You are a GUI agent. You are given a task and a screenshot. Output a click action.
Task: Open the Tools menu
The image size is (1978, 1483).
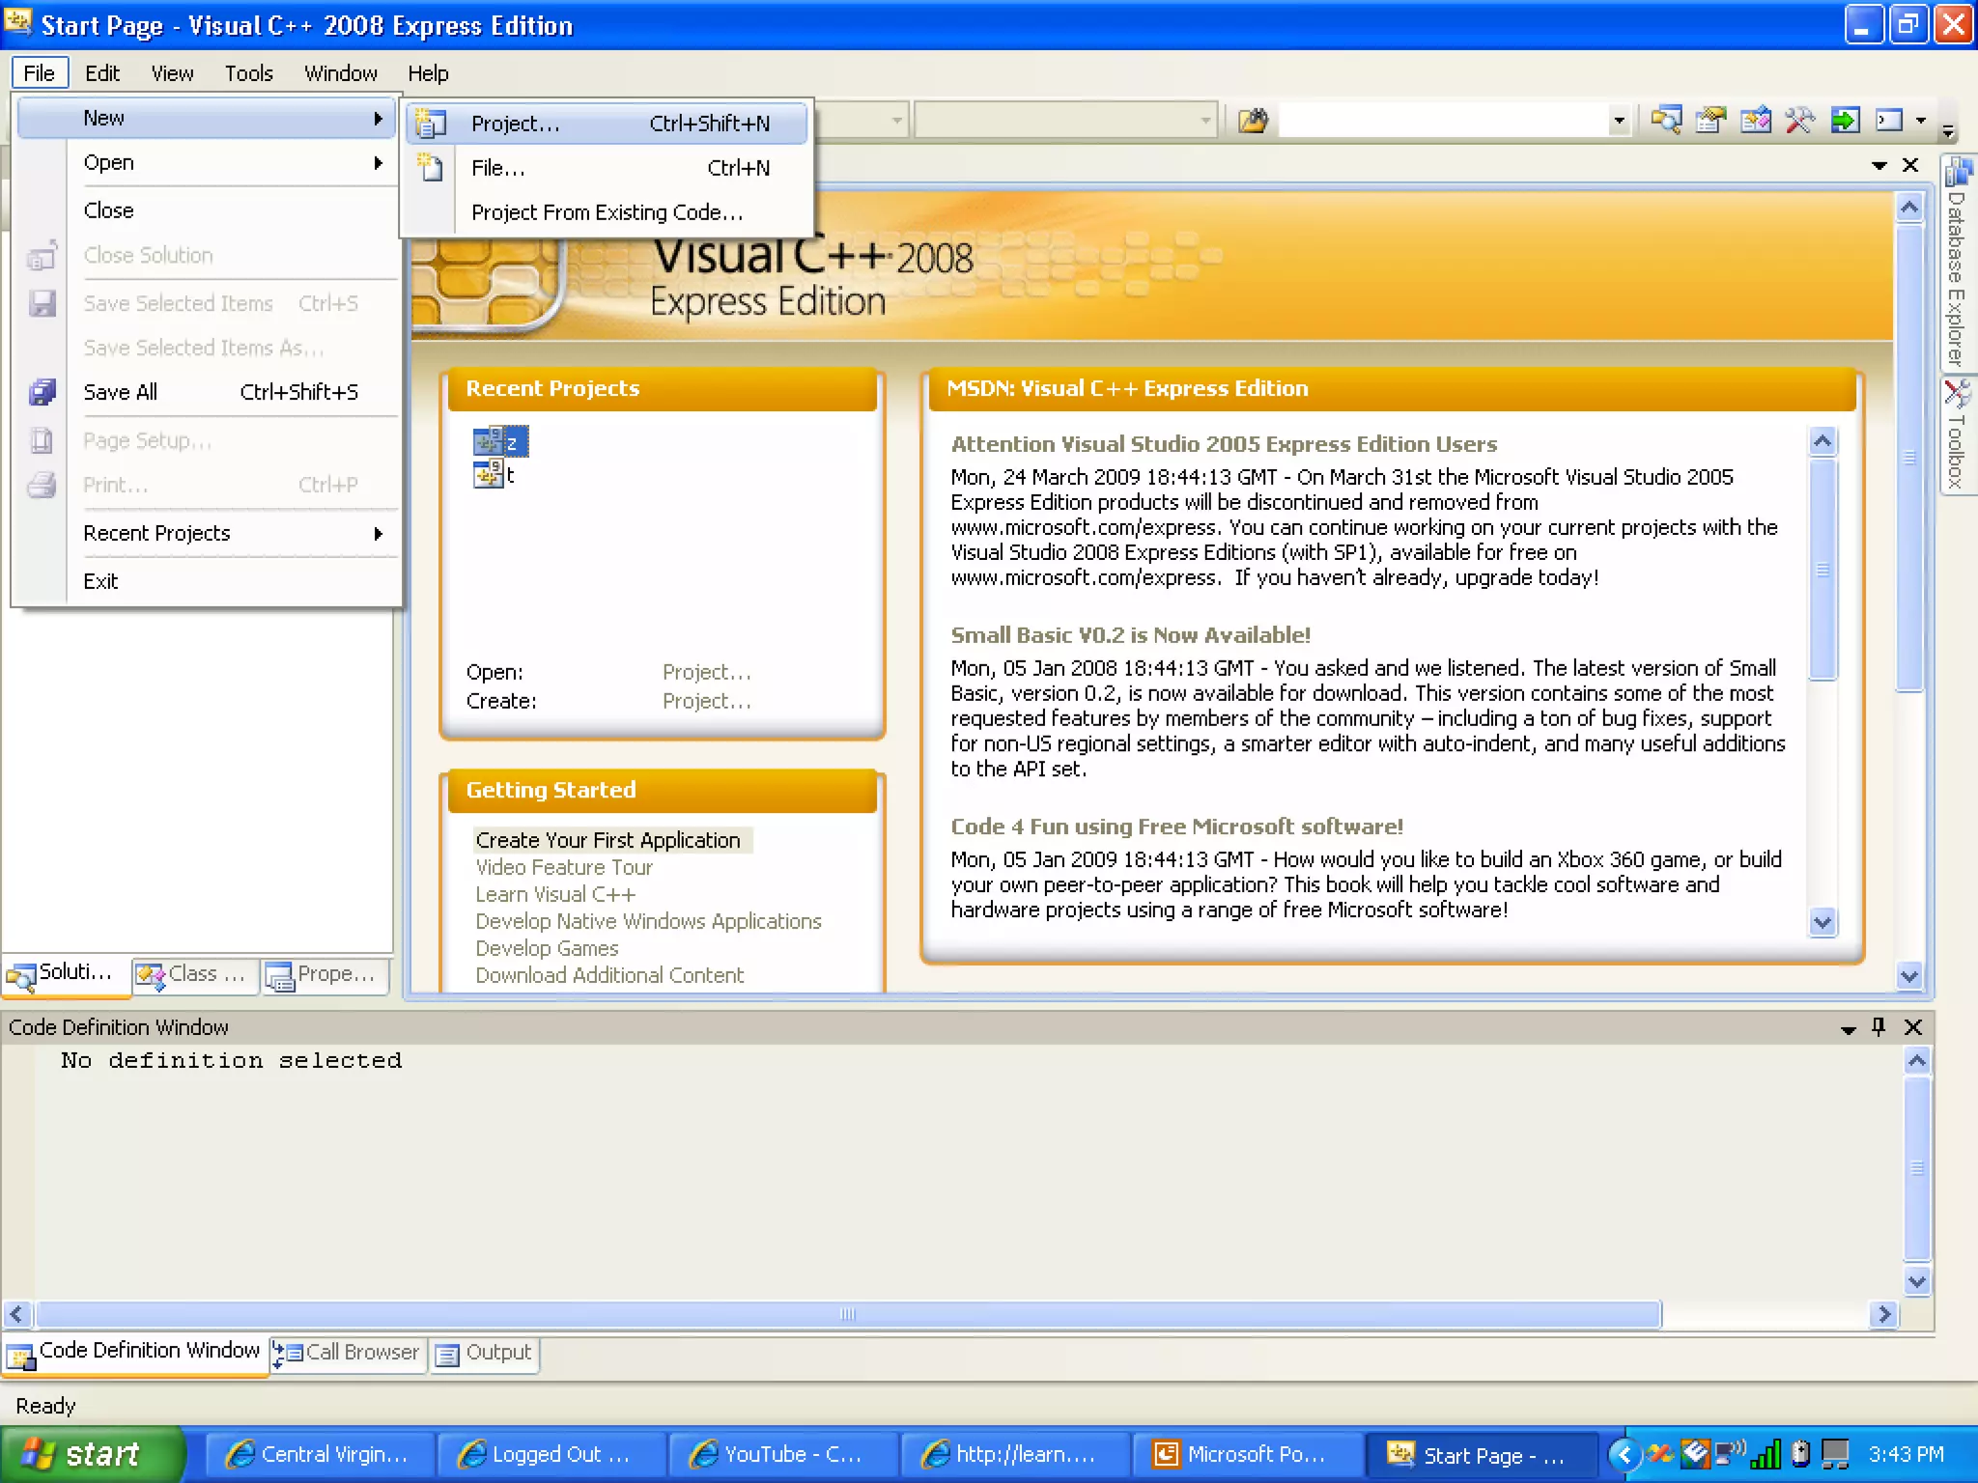pos(248,73)
